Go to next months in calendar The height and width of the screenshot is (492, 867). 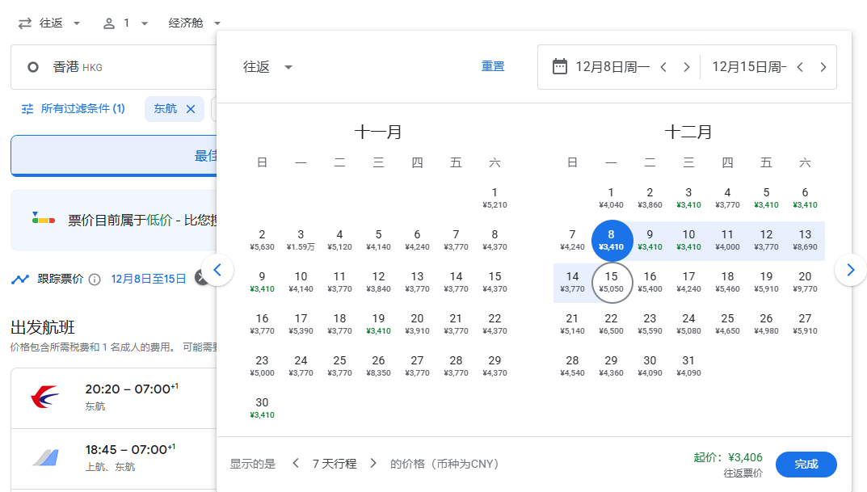click(x=850, y=270)
